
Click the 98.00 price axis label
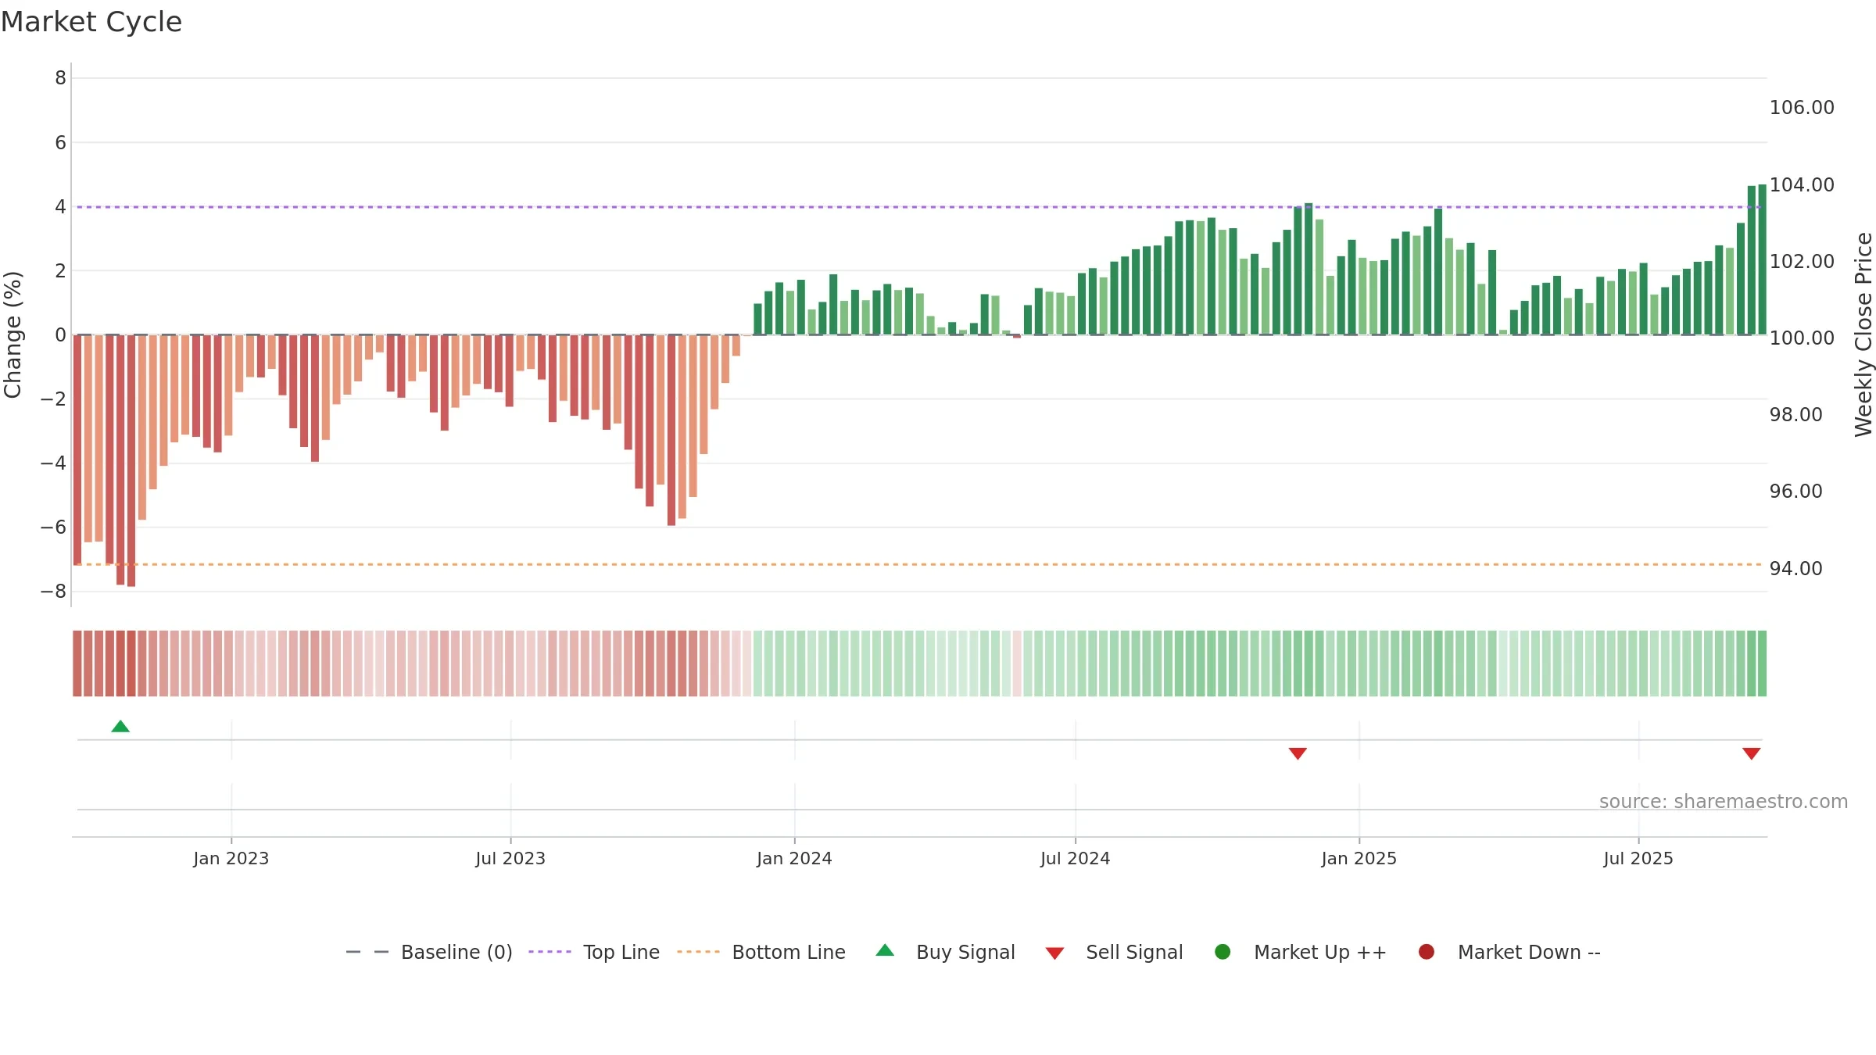pos(1796,415)
